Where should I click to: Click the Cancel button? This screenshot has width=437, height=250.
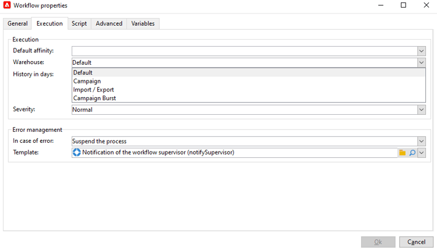(x=416, y=242)
